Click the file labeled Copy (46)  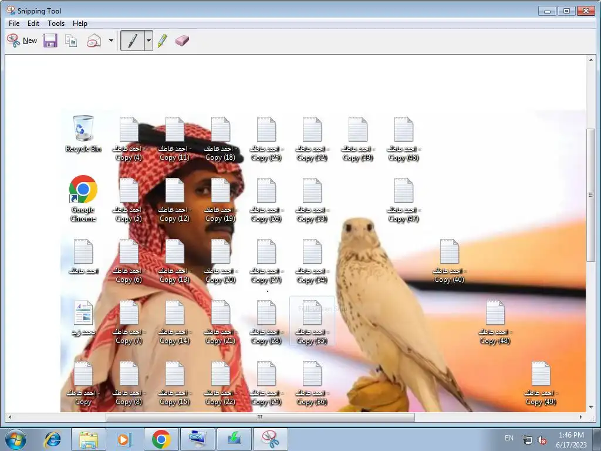click(x=404, y=139)
